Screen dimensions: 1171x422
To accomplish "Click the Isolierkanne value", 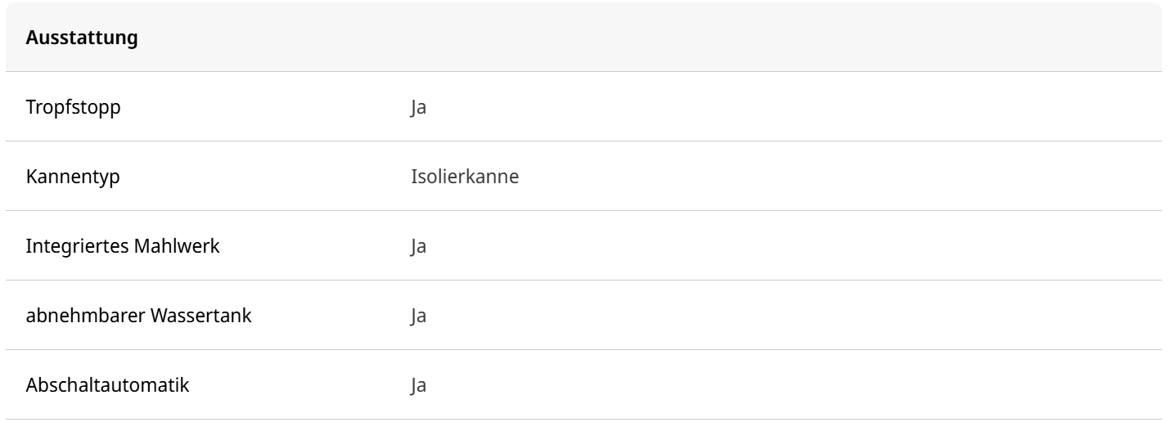I will (464, 177).
